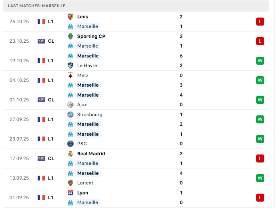Click the Ajax club crest icon
This screenshot has width=275, height=208.
(x=71, y=105)
